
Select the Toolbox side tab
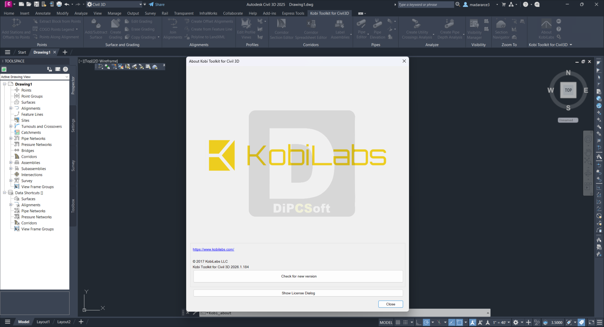73,206
